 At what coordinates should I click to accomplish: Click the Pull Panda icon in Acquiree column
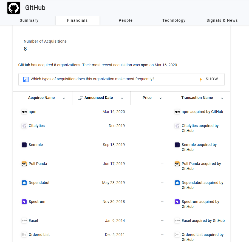24,164
